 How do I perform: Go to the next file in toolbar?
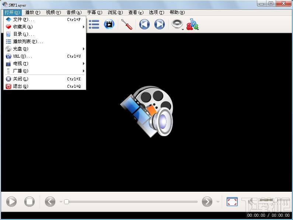[x=160, y=24]
